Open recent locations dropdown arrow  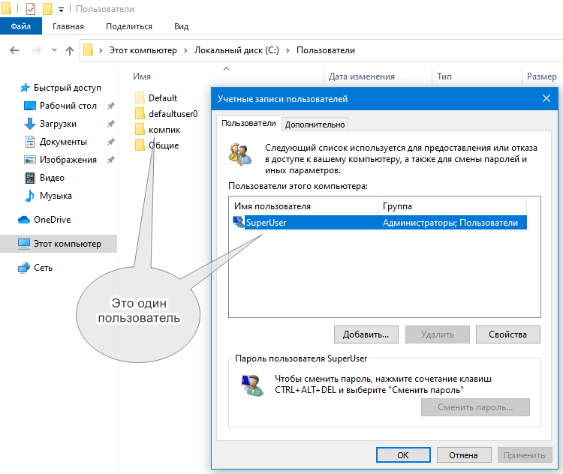54,50
